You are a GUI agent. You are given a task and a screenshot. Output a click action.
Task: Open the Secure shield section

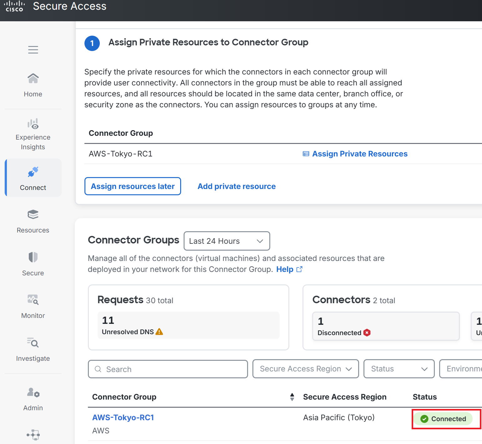pos(33,264)
